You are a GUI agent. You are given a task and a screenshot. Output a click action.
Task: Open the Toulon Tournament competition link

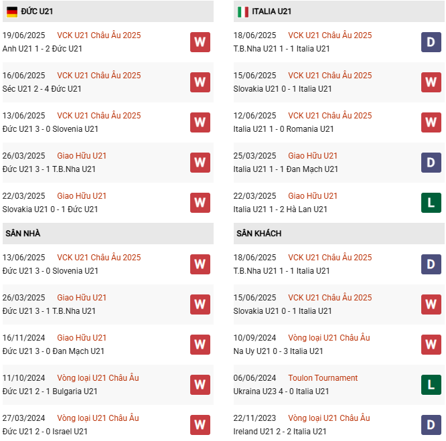[323, 378]
